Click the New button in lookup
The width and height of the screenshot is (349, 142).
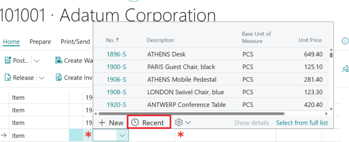[111, 123]
